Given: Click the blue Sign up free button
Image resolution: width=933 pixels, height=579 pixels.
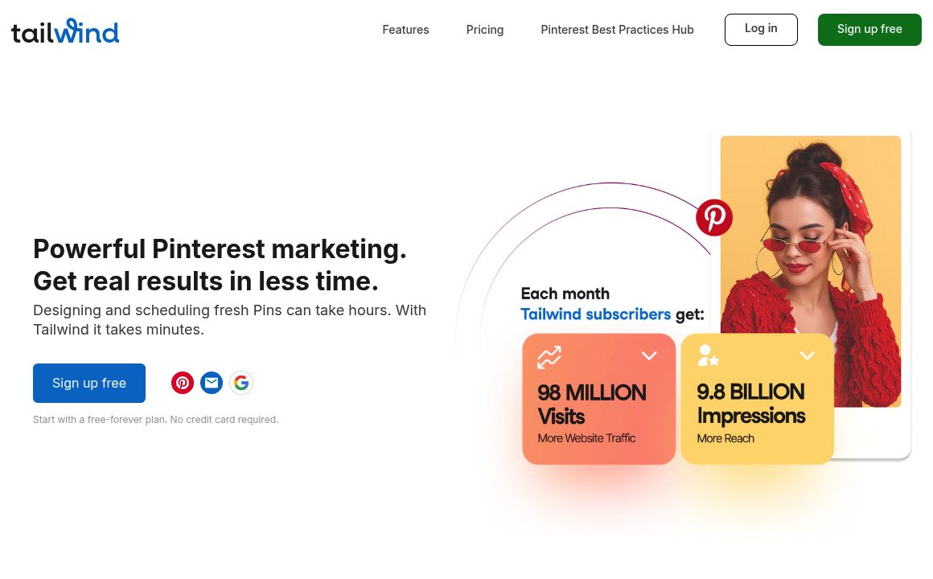Looking at the screenshot, I should (89, 383).
